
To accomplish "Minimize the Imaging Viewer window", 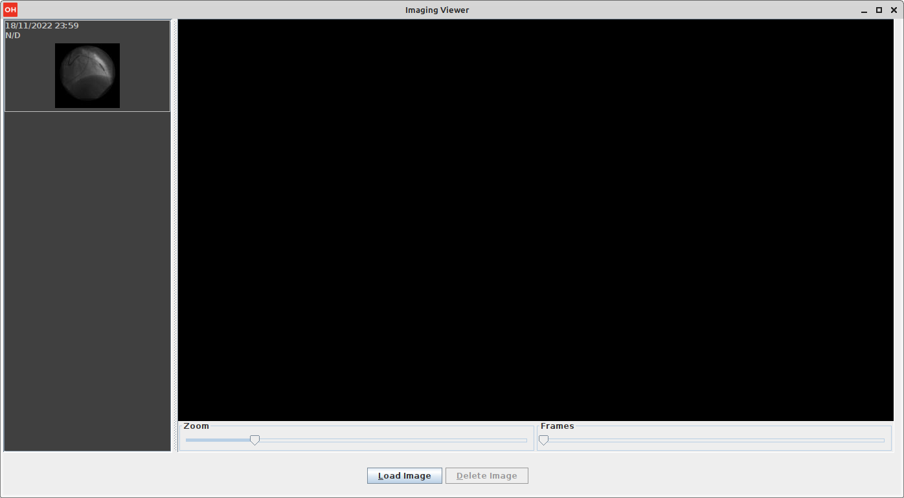I will (864, 10).
